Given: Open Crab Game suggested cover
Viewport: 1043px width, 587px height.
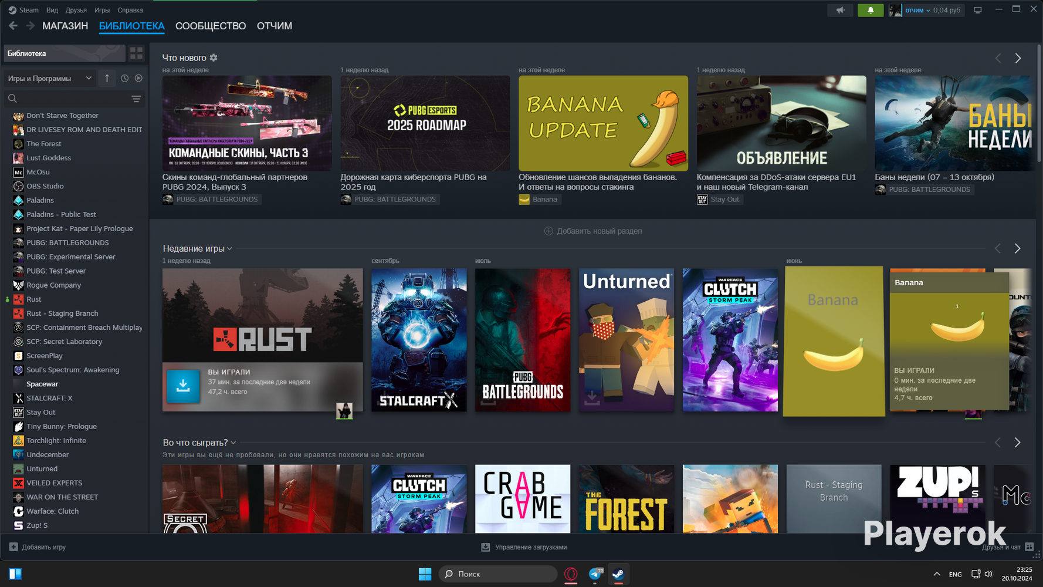Looking at the screenshot, I should pyautogui.click(x=523, y=499).
